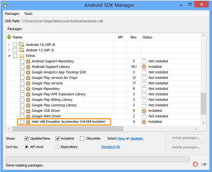Click the Google Play APK Expansion Library icon
The height and width of the screenshot is (172, 212).
28,94
